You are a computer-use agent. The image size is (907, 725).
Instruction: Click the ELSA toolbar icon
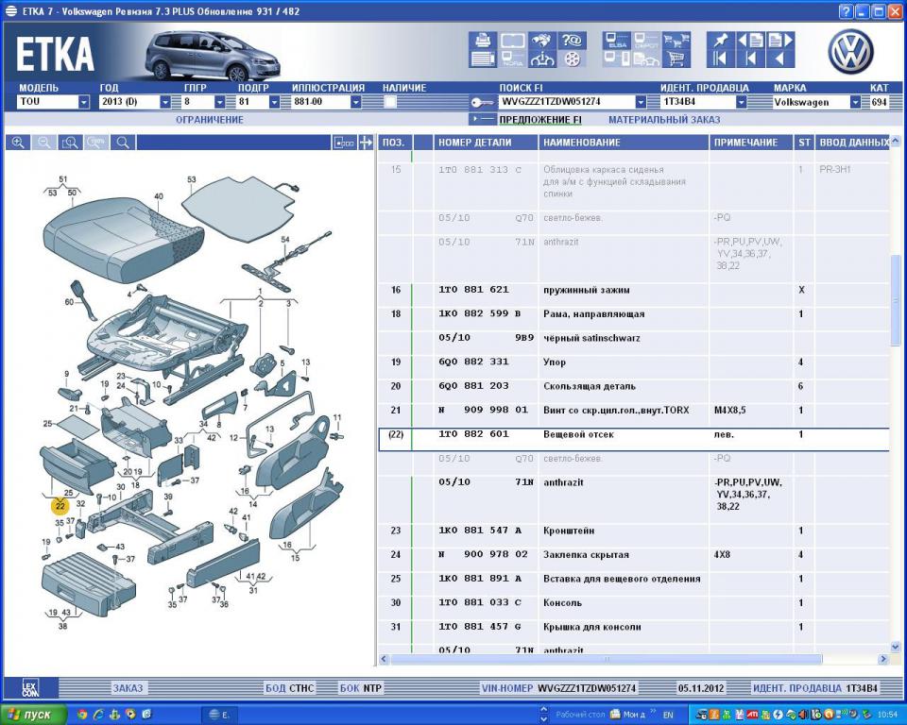tap(617, 41)
